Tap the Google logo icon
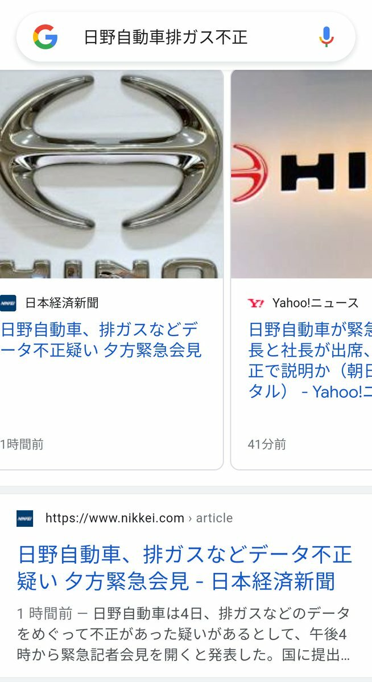 [x=45, y=37]
